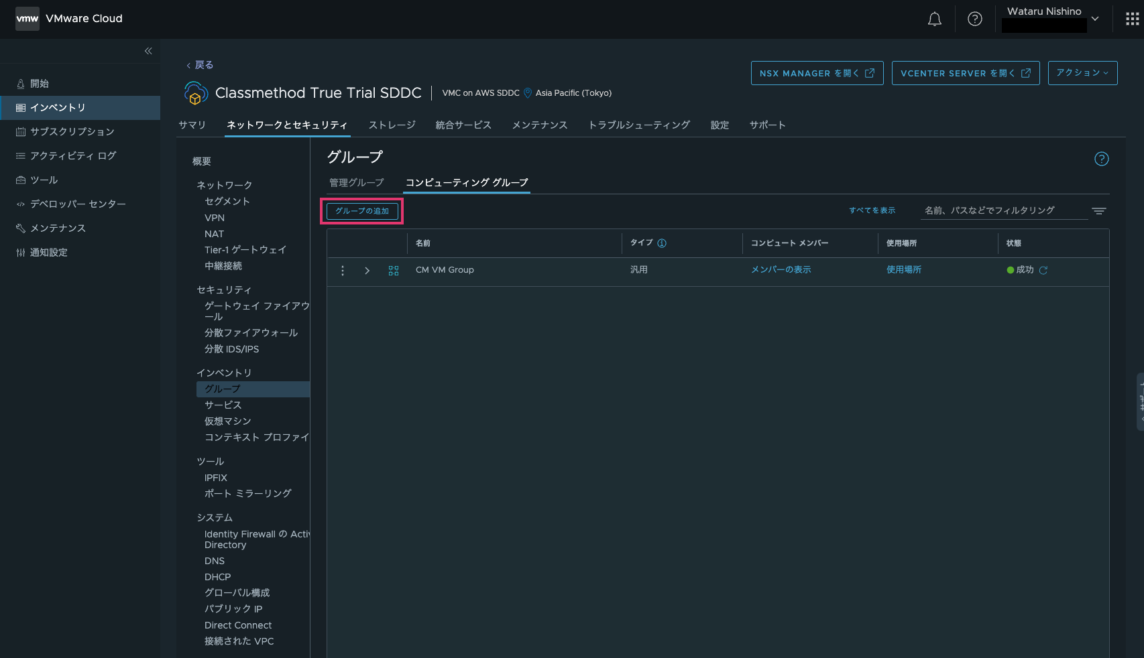The width and height of the screenshot is (1144, 658).
Task: Expand the CM VM Group row chevron
Action: pos(367,271)
